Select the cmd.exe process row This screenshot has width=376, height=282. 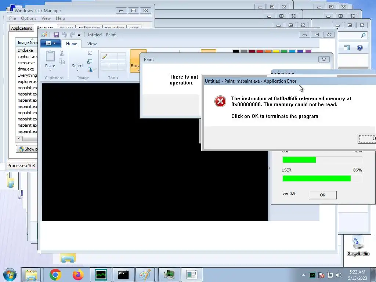click(x=26, y=50)
